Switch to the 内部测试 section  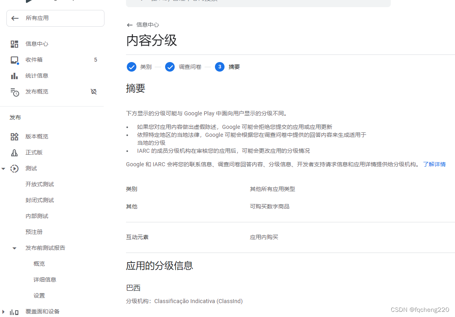(37, 216)
